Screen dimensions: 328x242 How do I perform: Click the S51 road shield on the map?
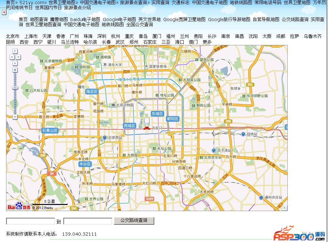[250, 85]
